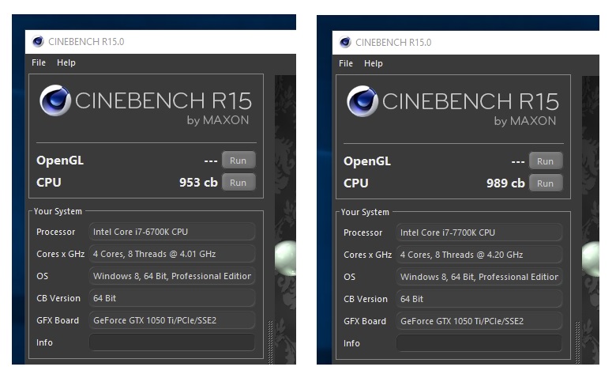Click the OS field in left window
The width and height of the screenshot is (616, 378).
click(x=172, y=276)
